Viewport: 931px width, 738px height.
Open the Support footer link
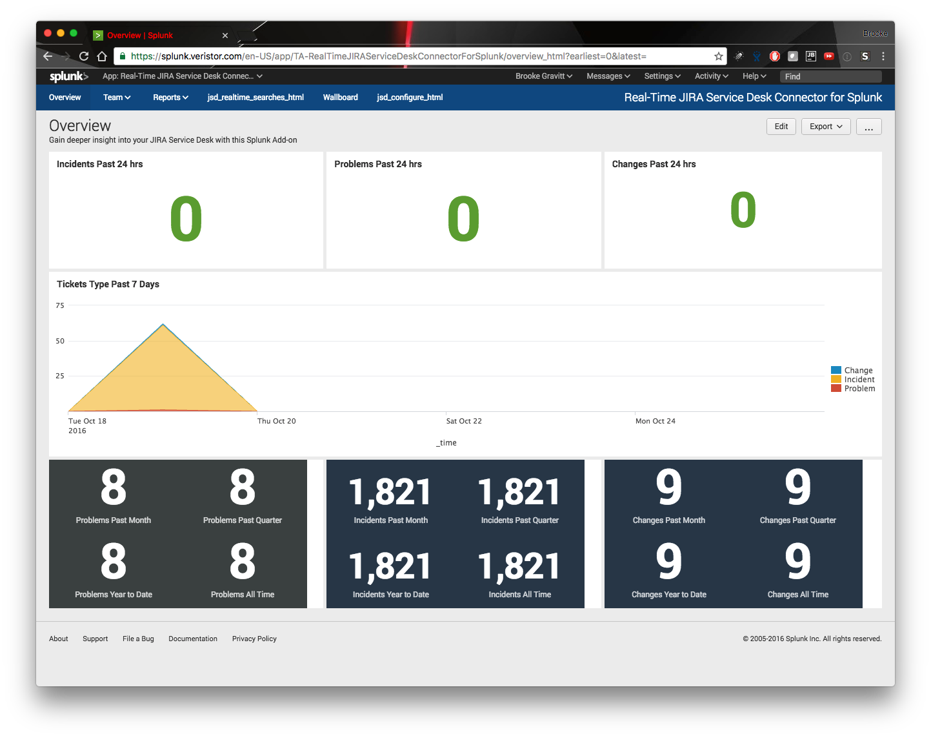coord(95,639)
